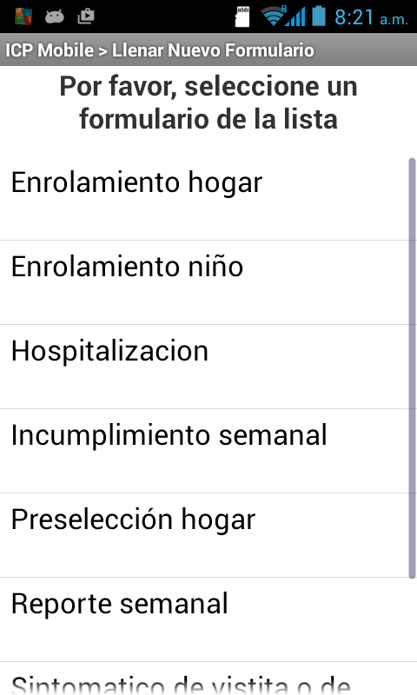Image resolution: width=417 pixels, height=695 pixels.
Task: Open the Preselección hogar form
Action: [208, 535]
